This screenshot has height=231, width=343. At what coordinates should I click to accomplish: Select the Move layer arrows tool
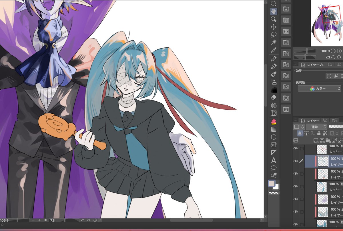(x=274, y=27)
